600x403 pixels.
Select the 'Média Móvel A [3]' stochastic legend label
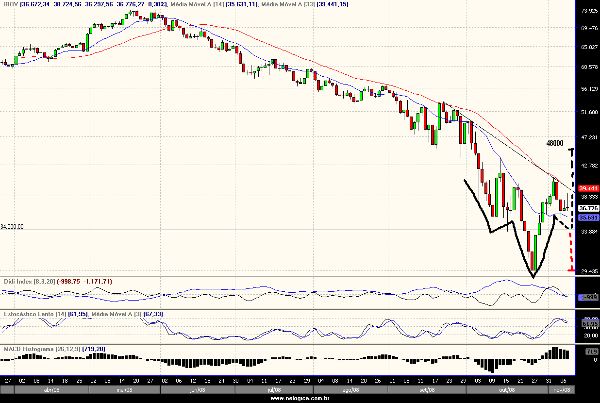tap(117, 314)
